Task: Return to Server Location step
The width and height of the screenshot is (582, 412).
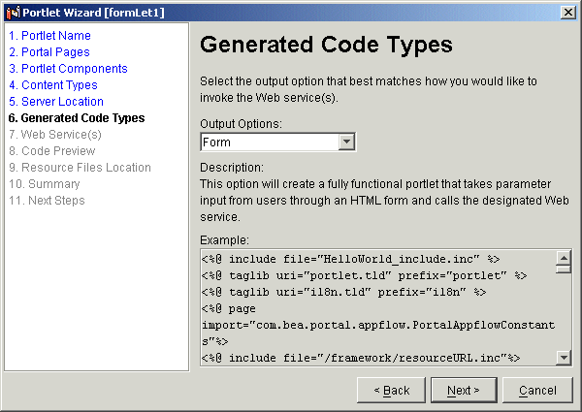Action: click(x=55, y=102)
